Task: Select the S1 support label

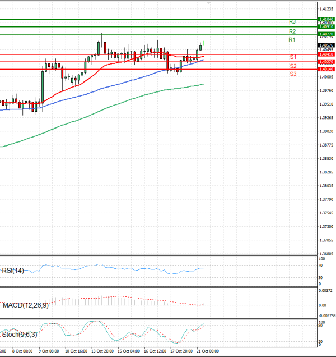Action: (x=293, y=57)
